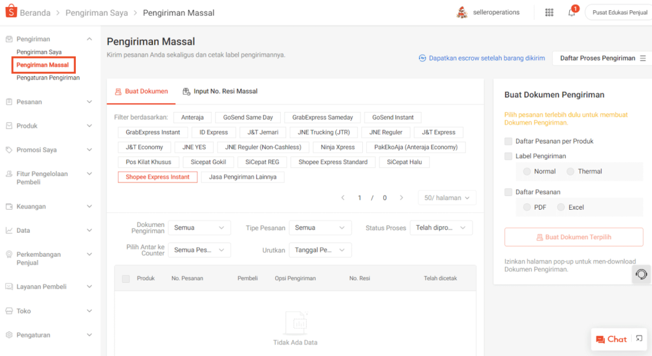Filter by Pos Kilat Khusus

click(x=148, y=162)
